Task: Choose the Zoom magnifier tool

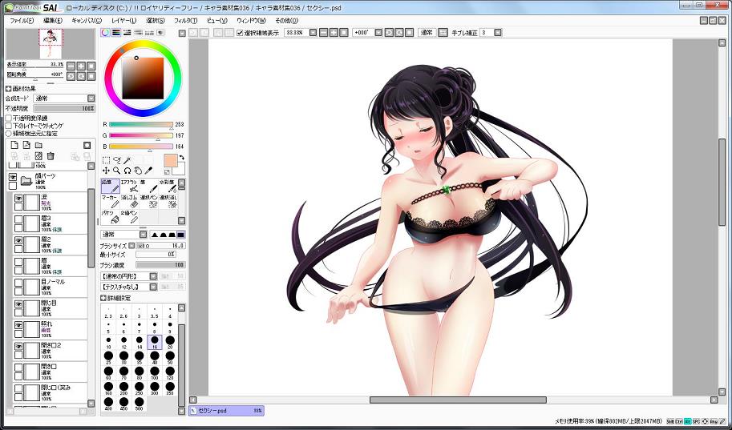Action: (x=116, y=171)
